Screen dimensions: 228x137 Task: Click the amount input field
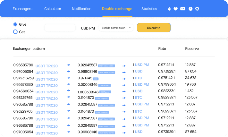pyautogui.click(x=60, y=28)
